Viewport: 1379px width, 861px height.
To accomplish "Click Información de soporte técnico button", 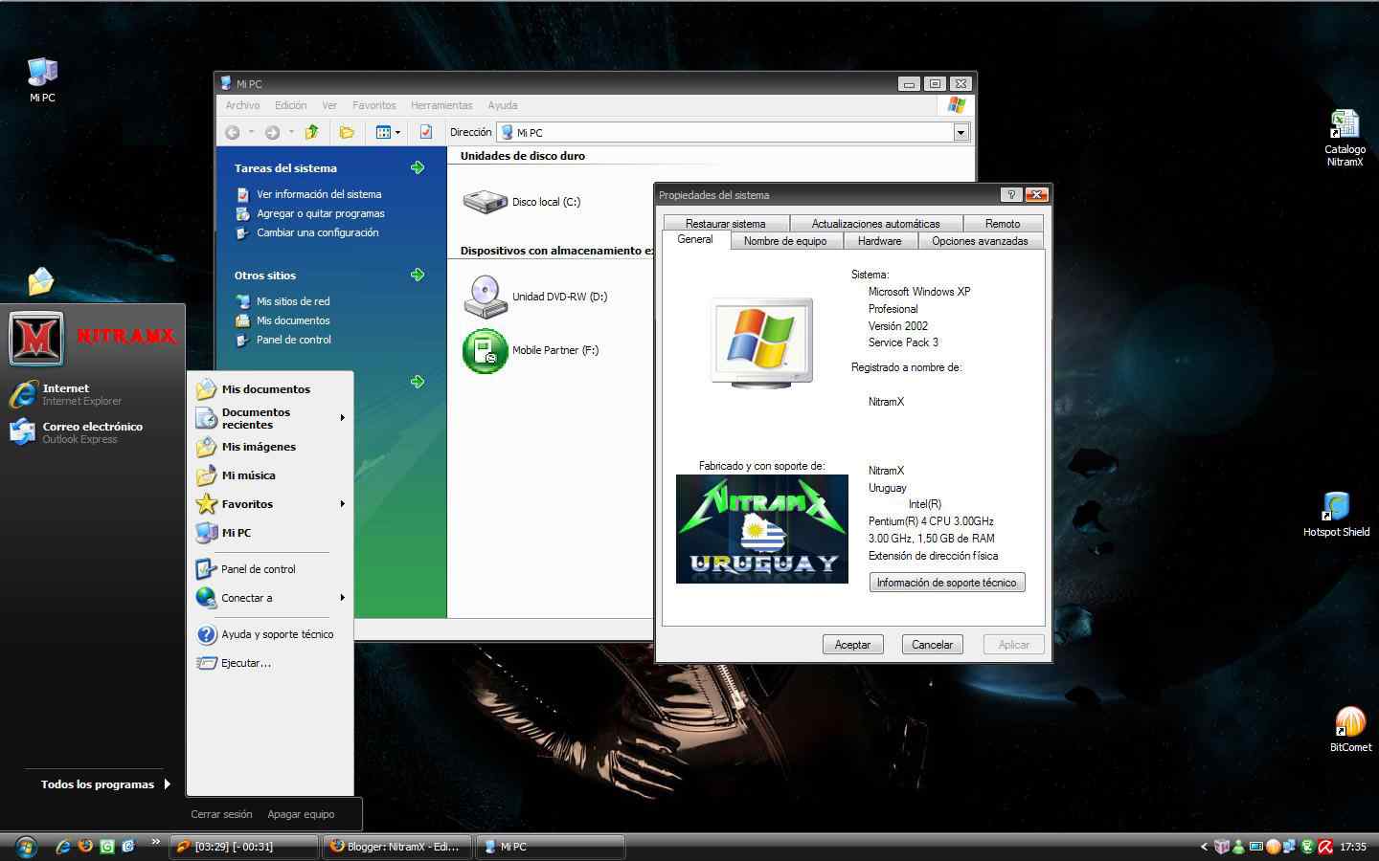I will pyautogui.click(x=947, y=583).
